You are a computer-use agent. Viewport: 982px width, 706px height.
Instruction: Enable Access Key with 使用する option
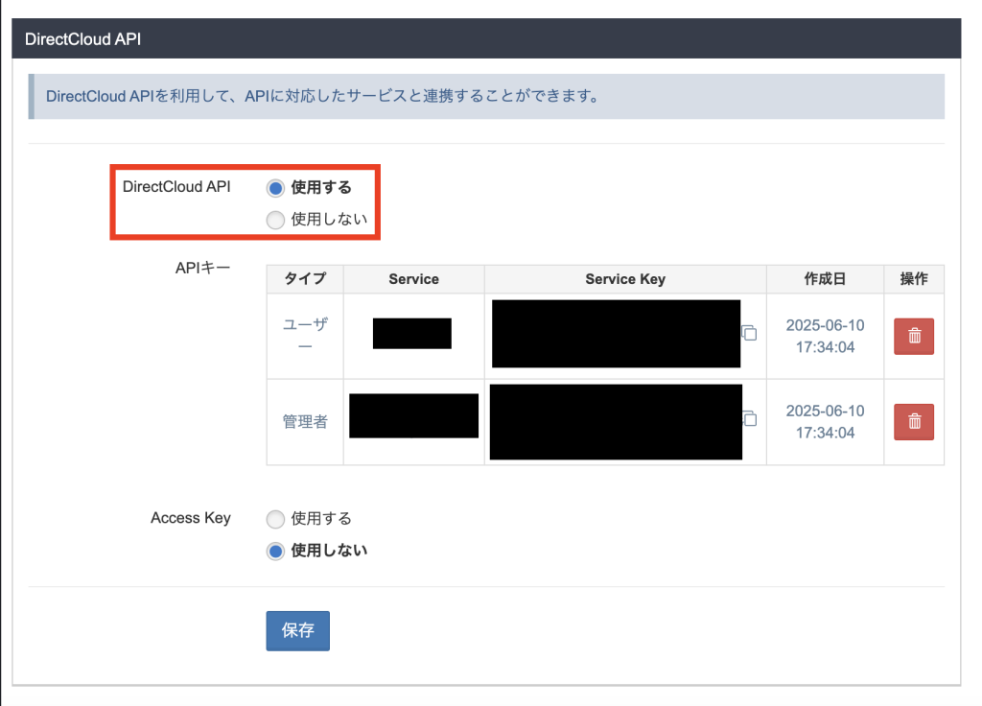coord(275,519)
